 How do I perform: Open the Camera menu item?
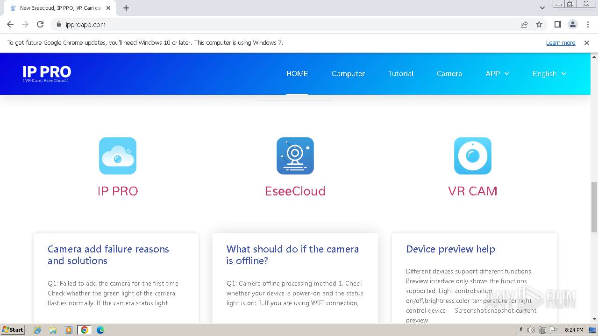pyautogui.click(x=449, y=74)
